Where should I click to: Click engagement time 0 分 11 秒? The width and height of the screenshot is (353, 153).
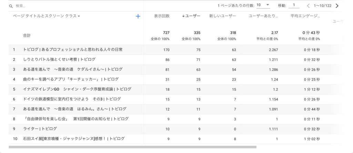(312, 119)
